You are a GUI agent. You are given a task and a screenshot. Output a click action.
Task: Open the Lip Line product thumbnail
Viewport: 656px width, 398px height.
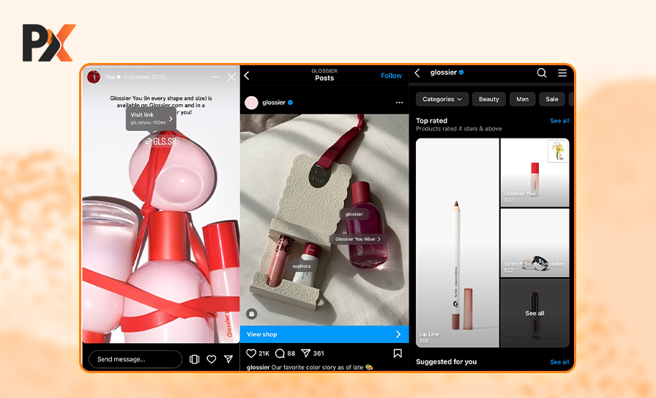(x=458, y=242)
